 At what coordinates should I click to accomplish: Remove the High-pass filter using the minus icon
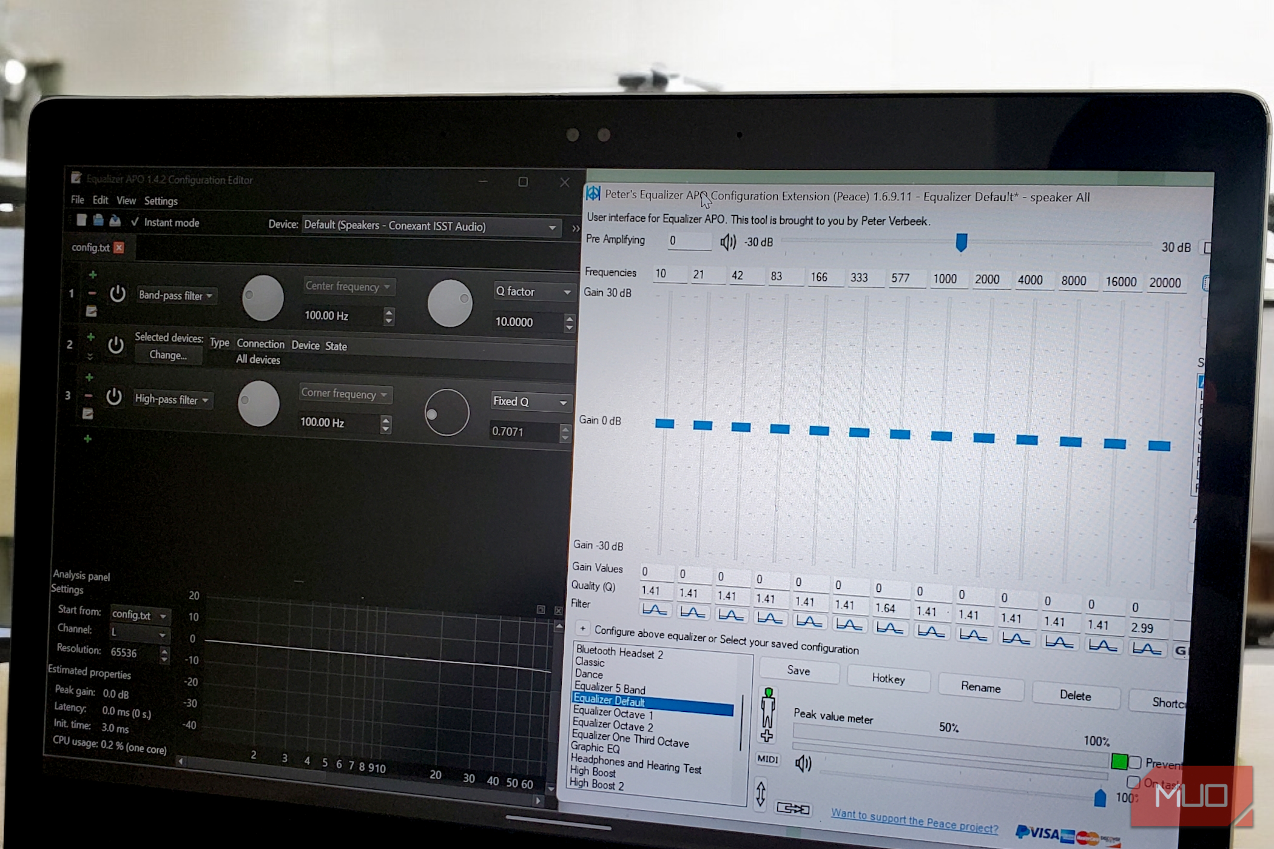tap(89, 395)
